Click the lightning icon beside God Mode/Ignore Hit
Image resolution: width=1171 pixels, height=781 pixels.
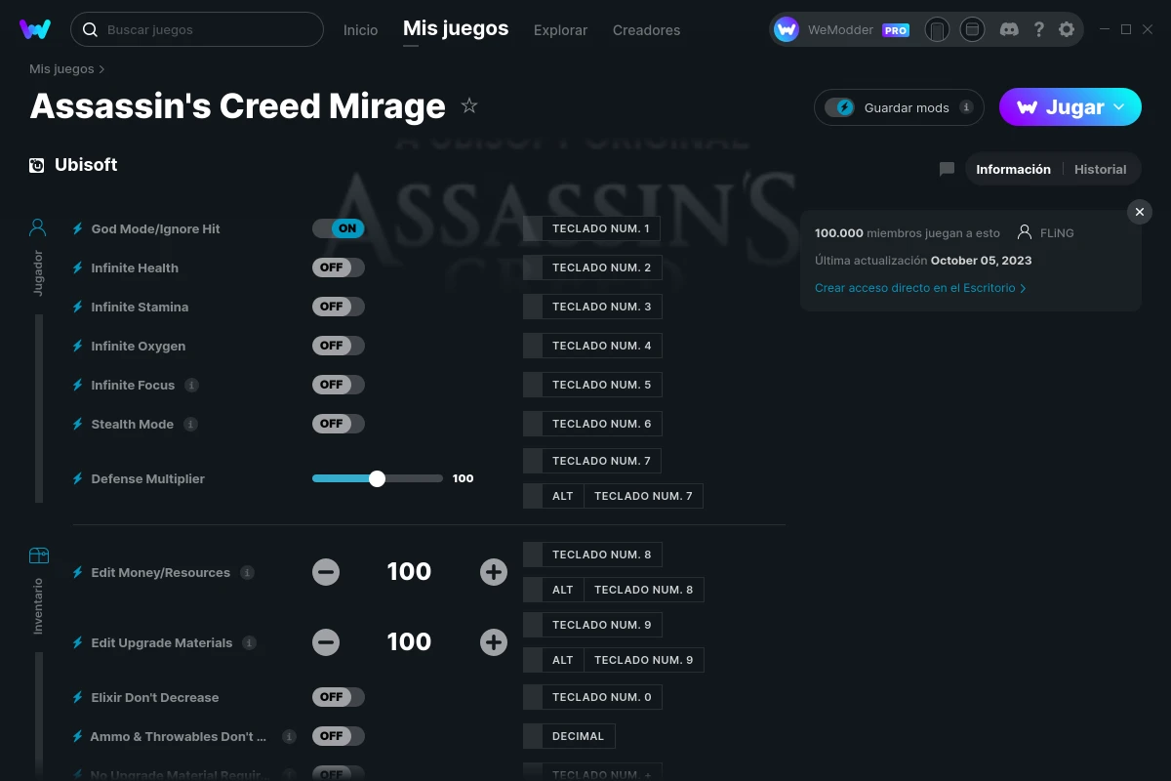click(x=78, y=228)
